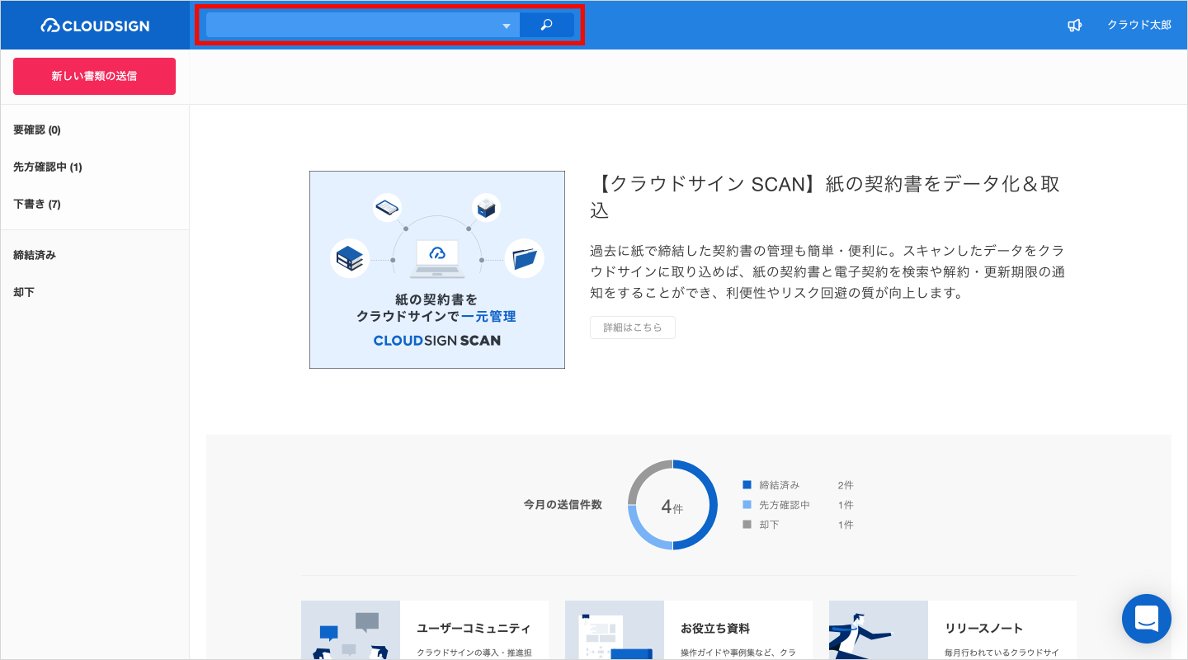The height and width of the screenshot is (660, 1188).
Task: Open the chat support bubble
Action: coord(1147,619)
